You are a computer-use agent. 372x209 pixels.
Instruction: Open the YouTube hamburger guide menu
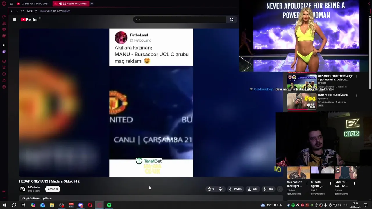tap(15, 19)
